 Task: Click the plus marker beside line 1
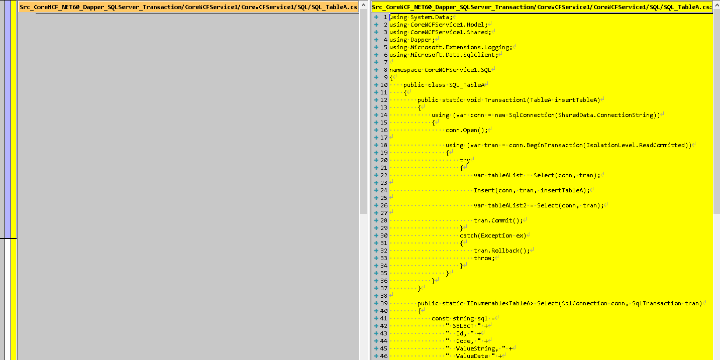(x=376, y=17)
